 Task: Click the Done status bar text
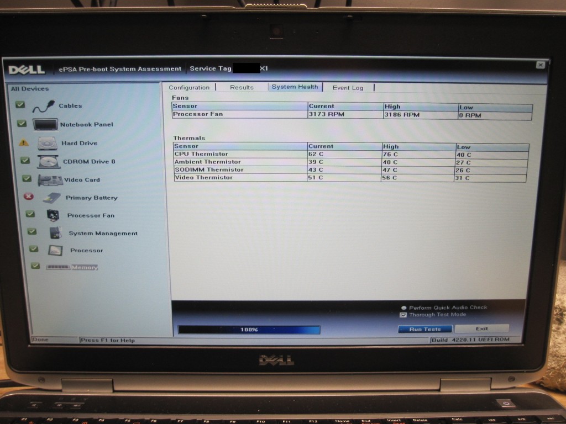pyautogui.click(x=40, y=340)
